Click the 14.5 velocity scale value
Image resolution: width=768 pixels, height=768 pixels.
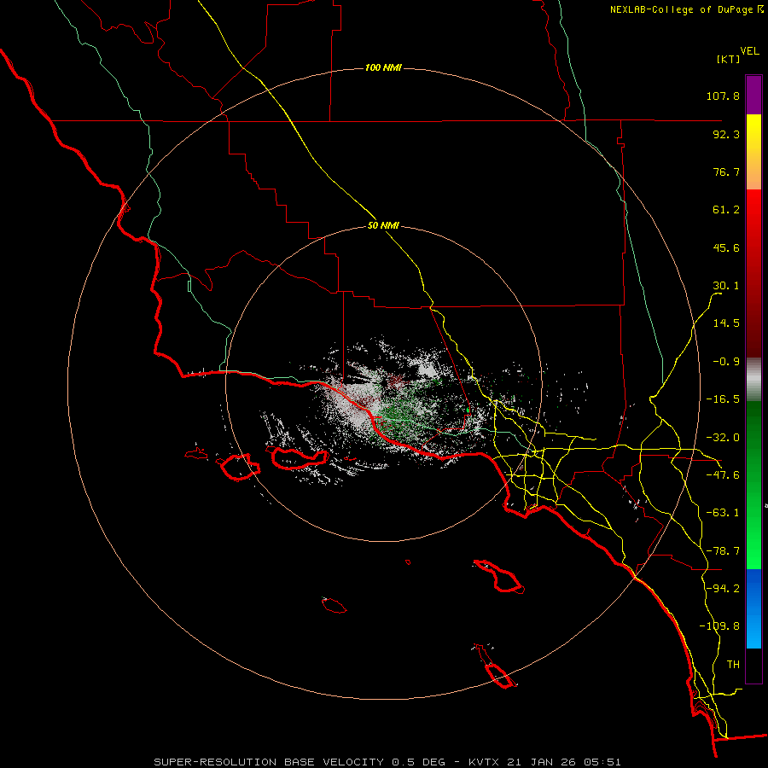(x=726, y=323)
